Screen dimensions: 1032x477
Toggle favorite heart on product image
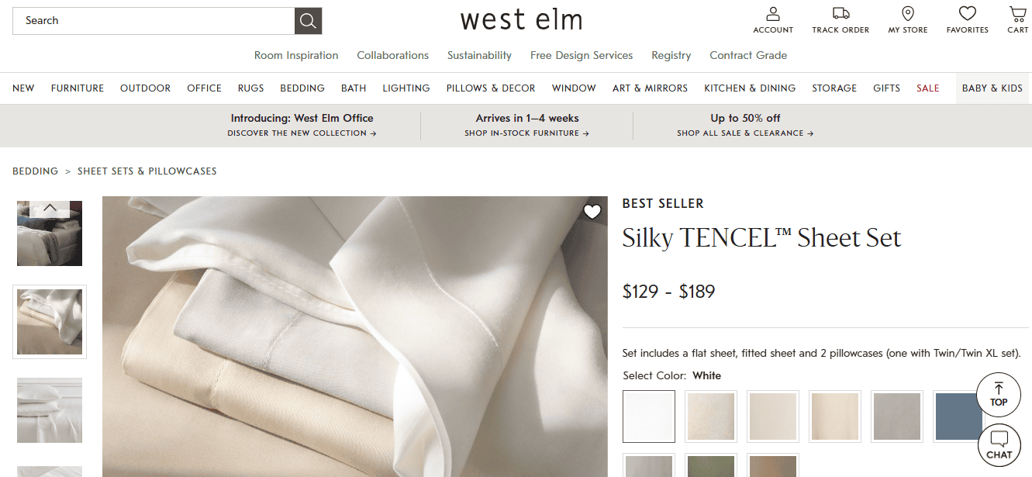coord(592,212)
